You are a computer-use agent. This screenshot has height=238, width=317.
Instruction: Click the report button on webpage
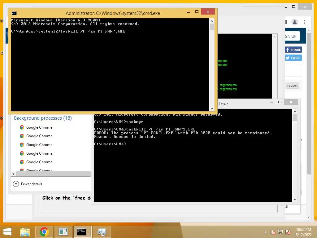click(x=292, y=86)
